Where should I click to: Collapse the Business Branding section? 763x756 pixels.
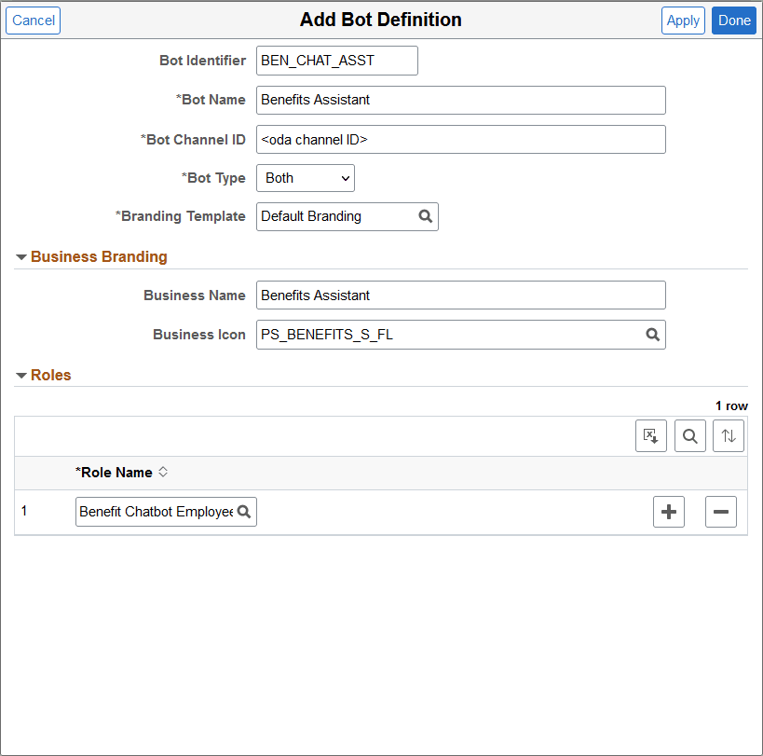pyautogui.click(x=20, y=256)
